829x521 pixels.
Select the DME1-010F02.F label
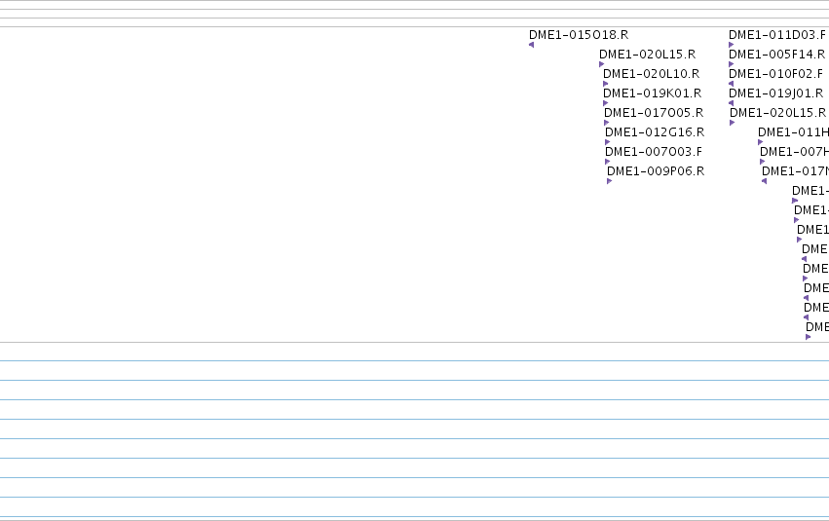[x=775, y=74]
